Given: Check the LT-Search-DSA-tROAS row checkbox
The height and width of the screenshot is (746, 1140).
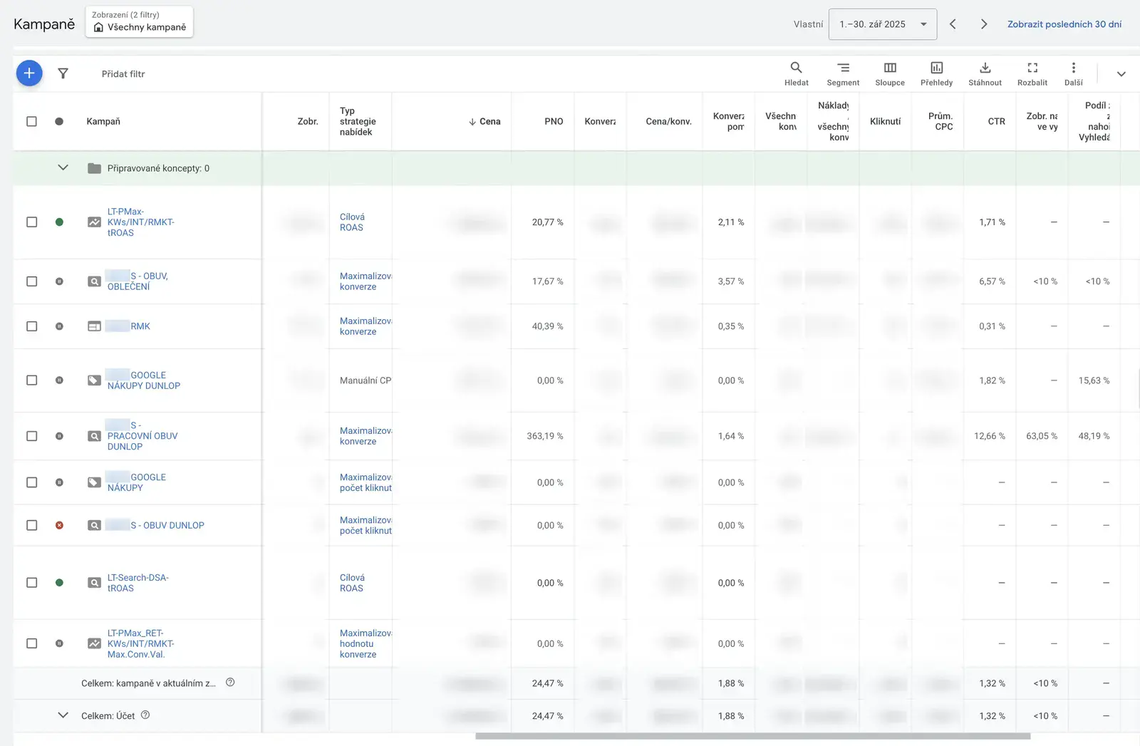Looking at the screenshot, I should click(x=31, y=583).
